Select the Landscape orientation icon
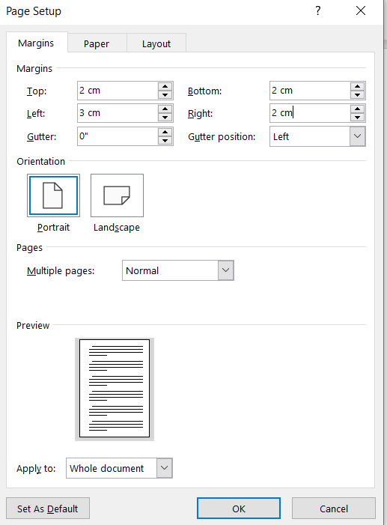Image resolution: width=387 pixels, height=525 pixels. pyautogui.click(x=117, y=195)
